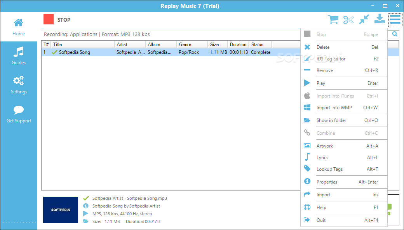Click the blue X Delete icon
The image size is (404, 230).
pos(307,47)
